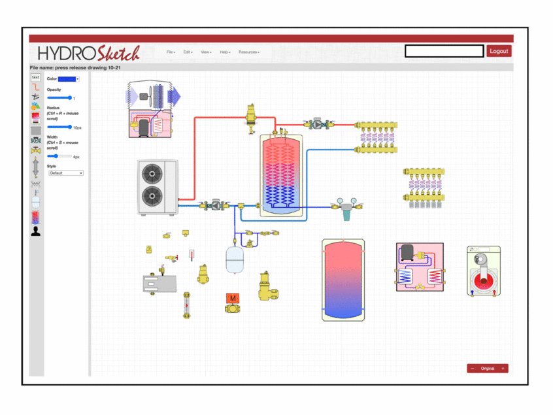553x415 pixels.
Task: Open the blue Color picker dropdown
Action: click(69, 79)
